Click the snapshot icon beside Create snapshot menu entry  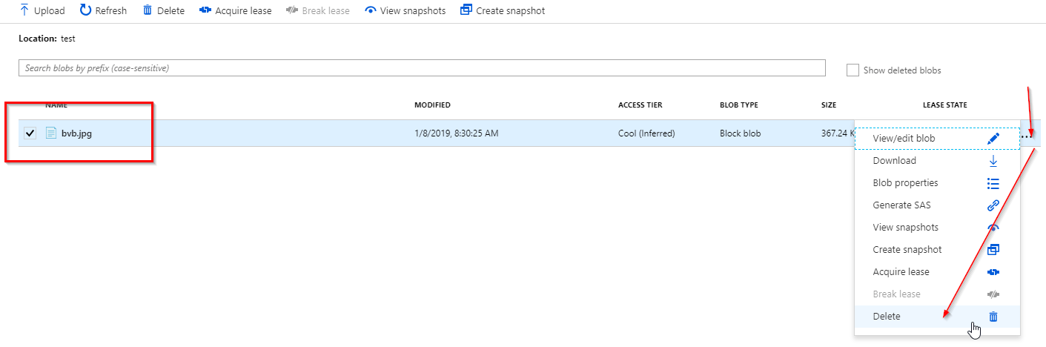993,250
